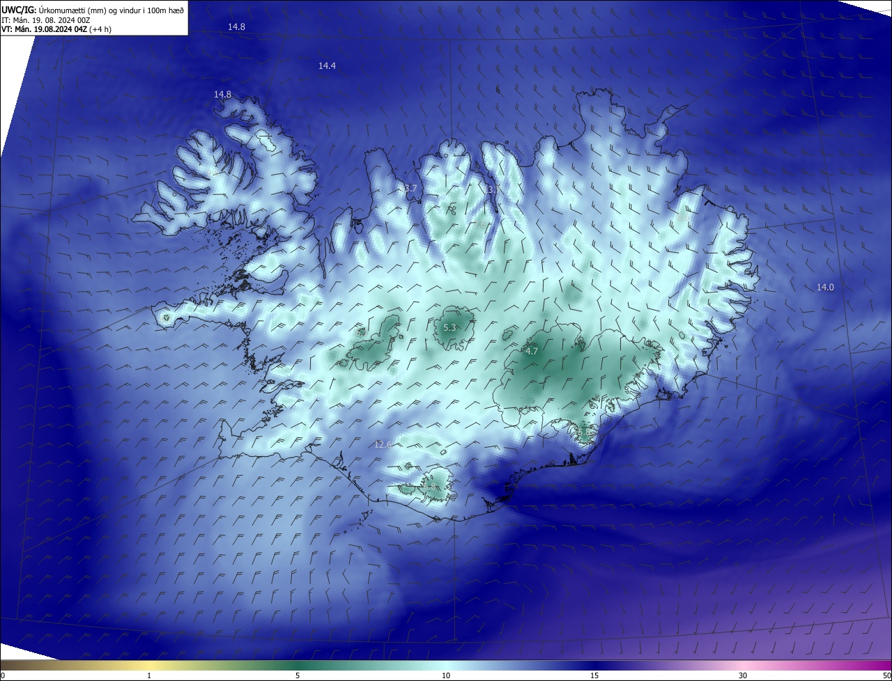Click the 14.8 value just above the Westfjords
This screenshot has height=681, width=892.
[x=222, y=94]
